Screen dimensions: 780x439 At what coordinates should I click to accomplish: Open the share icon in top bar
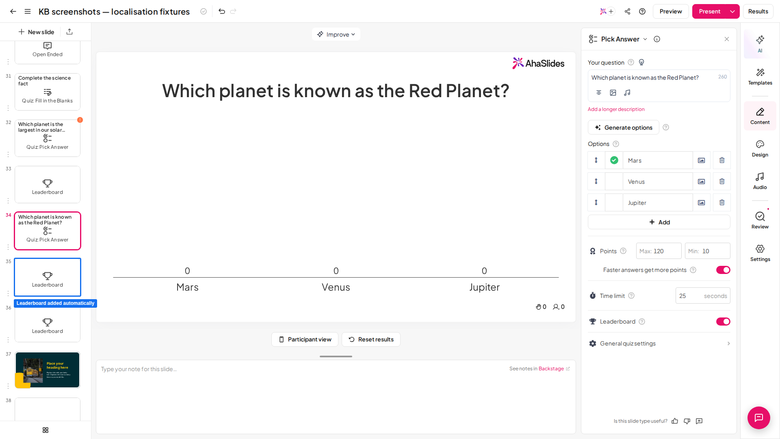(x=628, y=11)
